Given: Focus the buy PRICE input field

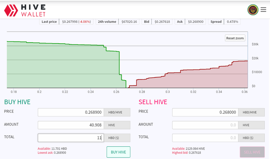Looking at the screenshot, I should click(x=71, y=112).
